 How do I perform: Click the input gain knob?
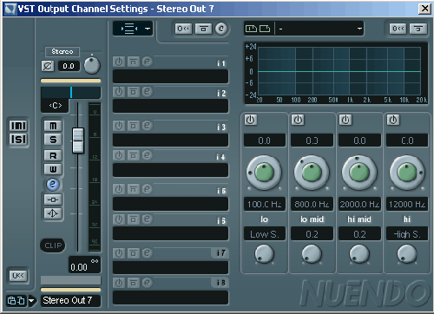(x=92, y=65)
